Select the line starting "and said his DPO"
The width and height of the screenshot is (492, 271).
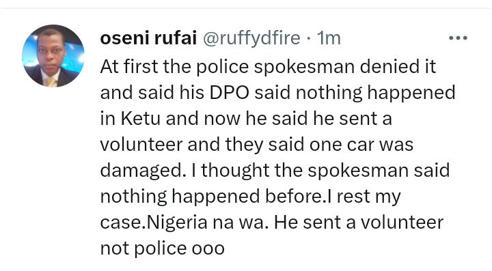(277, 93)
